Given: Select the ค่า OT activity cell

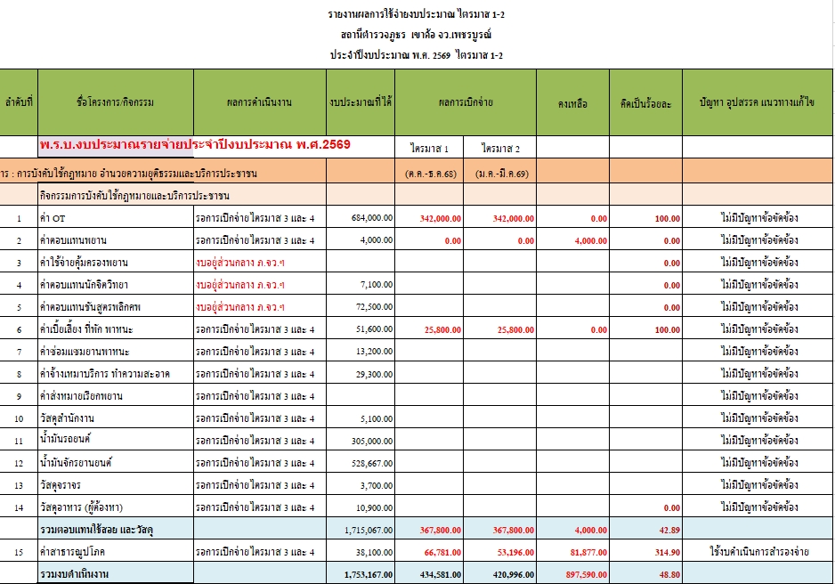Looking at the screenshot, I should (x=116, y=218).
